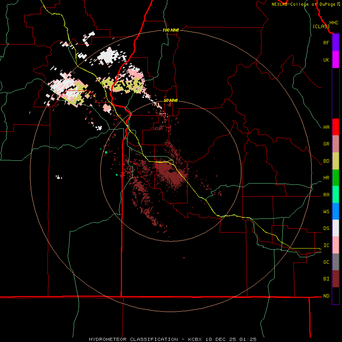
Task: Click the ND legend label
Action: coord(326,296)
